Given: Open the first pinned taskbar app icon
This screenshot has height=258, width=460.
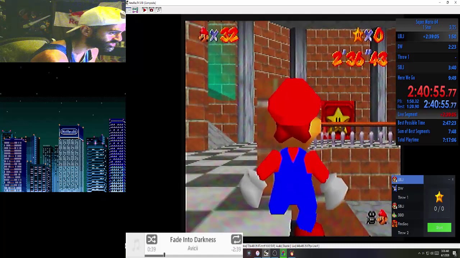Looking at the screenshot, I should point(249,254).
